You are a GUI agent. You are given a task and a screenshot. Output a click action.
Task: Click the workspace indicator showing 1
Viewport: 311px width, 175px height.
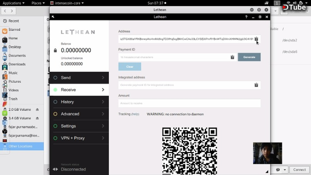pos(277,3)
